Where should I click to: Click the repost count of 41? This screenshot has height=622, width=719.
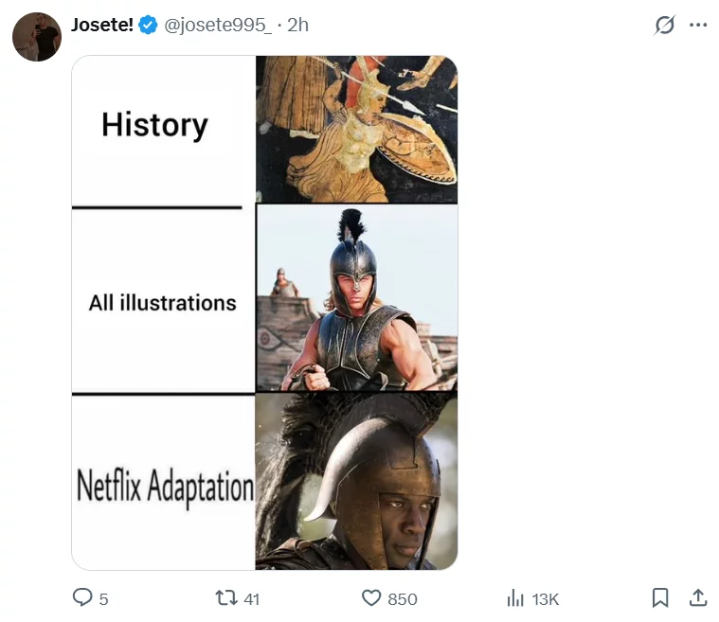pyautogui.click(x=251, y=598)
